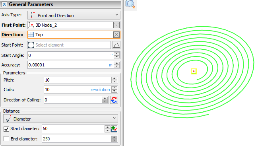Click the Direction of Coiling field

click(x=73, y=100)
